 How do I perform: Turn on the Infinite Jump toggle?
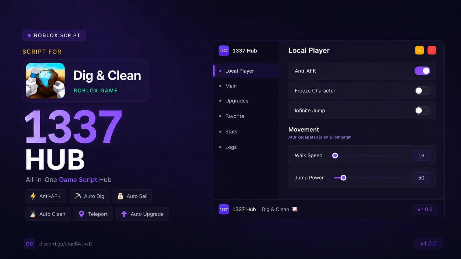pos(422,111)
